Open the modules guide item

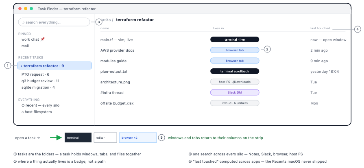(113, 61)
